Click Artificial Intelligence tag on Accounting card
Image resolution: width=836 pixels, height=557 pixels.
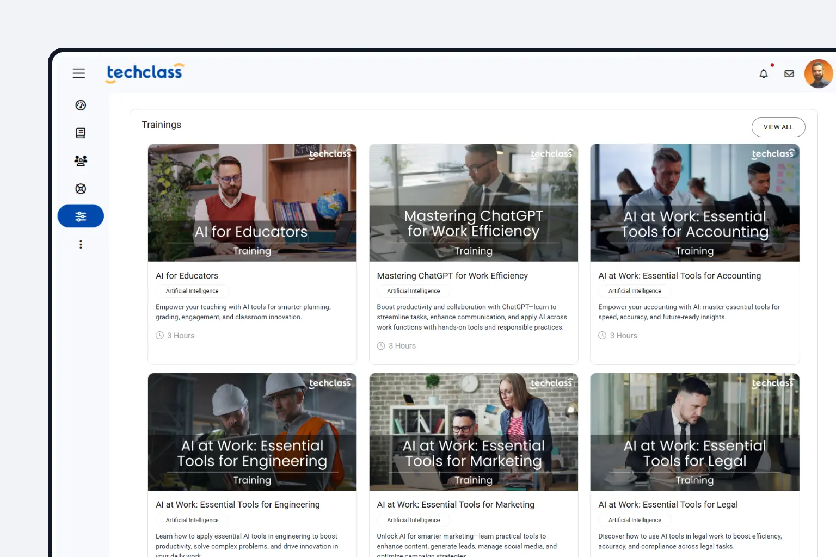[x=635, y=291]
